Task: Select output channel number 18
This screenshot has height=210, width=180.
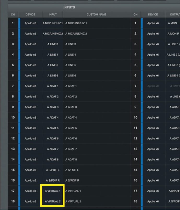Action: pyautogui.click(x=136, y=201)
